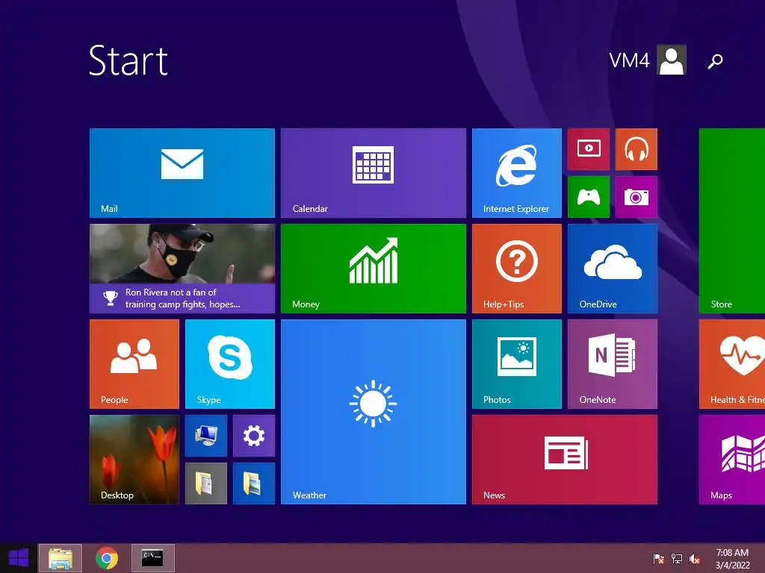The height and width of the screenshot is (573, 765).
Task: Open the sports news tile about Ron Rivera
Action: coord(182,269)
